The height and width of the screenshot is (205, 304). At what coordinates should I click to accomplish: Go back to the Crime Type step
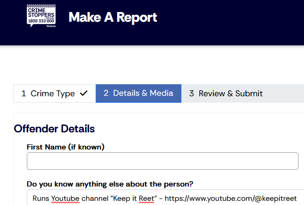pos(55,93)
